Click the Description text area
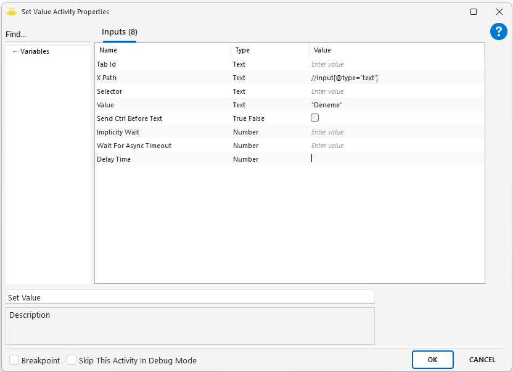Image resolution: width=513 pixels, height=372 pixels. (190, 326)
